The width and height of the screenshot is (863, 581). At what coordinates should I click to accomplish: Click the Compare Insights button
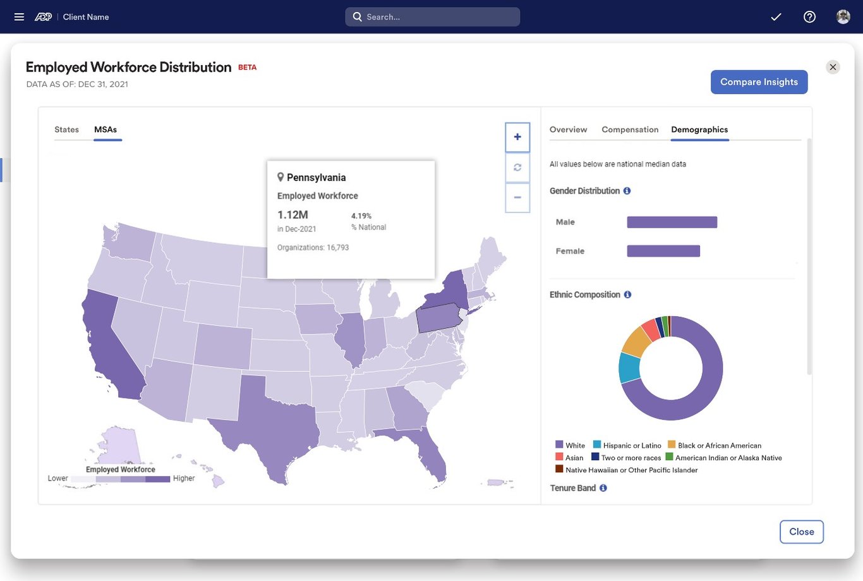tap(759, 82)
